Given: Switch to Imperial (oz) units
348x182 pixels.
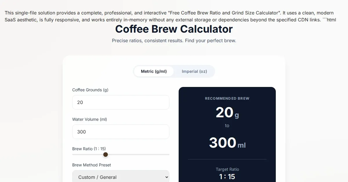Looking at the screenshot, I should (194, 71).
